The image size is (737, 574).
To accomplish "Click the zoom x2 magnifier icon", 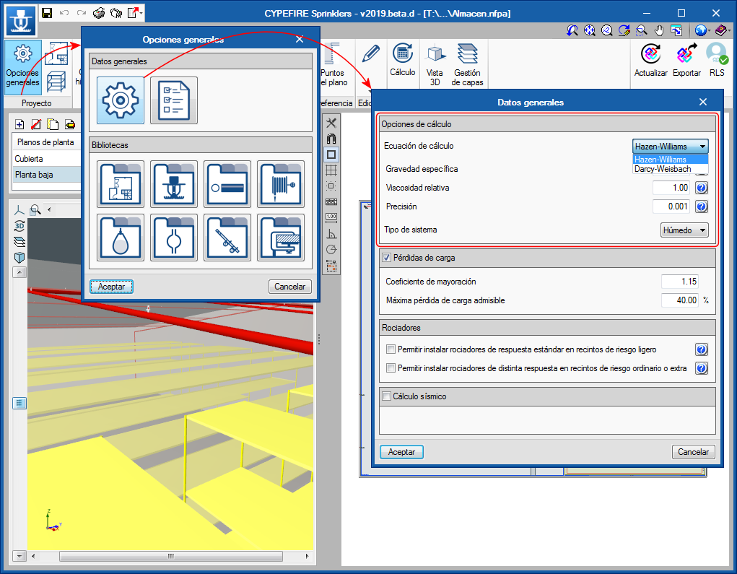I will [x=607, y=30].
